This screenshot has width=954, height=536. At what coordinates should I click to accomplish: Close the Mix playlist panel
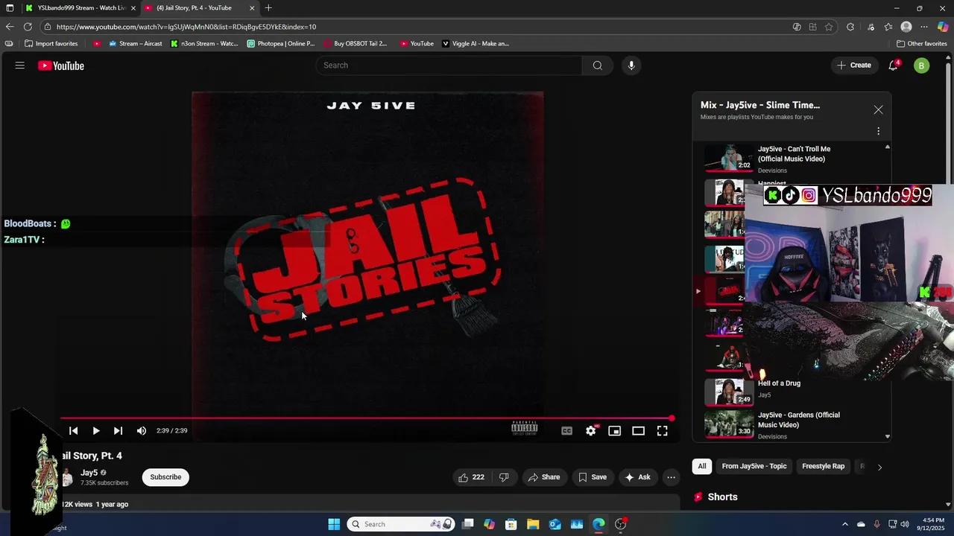coord(878,109)
